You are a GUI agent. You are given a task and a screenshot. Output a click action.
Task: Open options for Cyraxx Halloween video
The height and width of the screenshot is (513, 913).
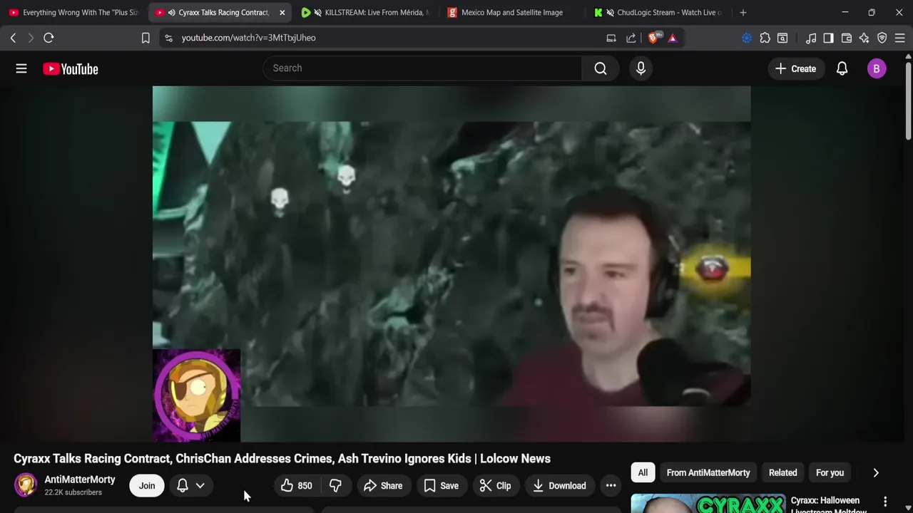coord(885,502)
